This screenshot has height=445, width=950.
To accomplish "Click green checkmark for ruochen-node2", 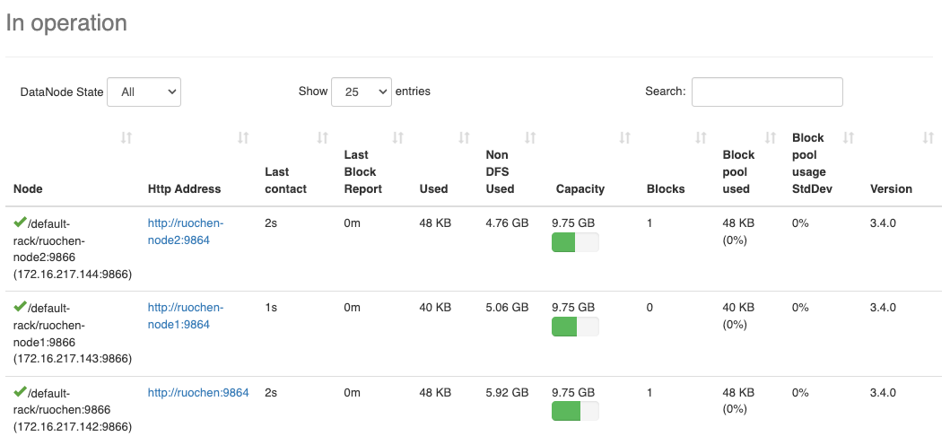I will click(x=20, y=222).
